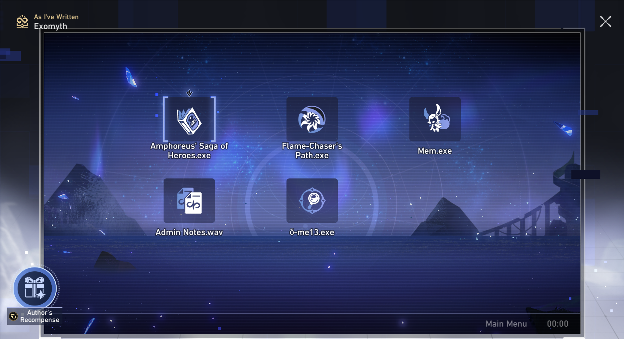Click the Author's Recompense label
Image resolution: width=624 pixels, height=339 pixels.
point(40,316)
